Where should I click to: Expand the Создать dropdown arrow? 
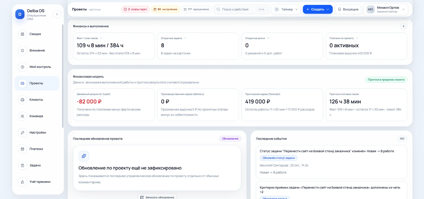tap(328, 9)
